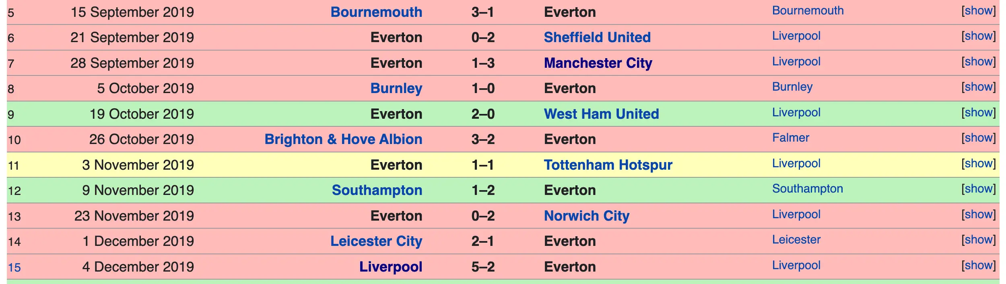
Task: Open the Falmer location link
Action: point(790,138)
